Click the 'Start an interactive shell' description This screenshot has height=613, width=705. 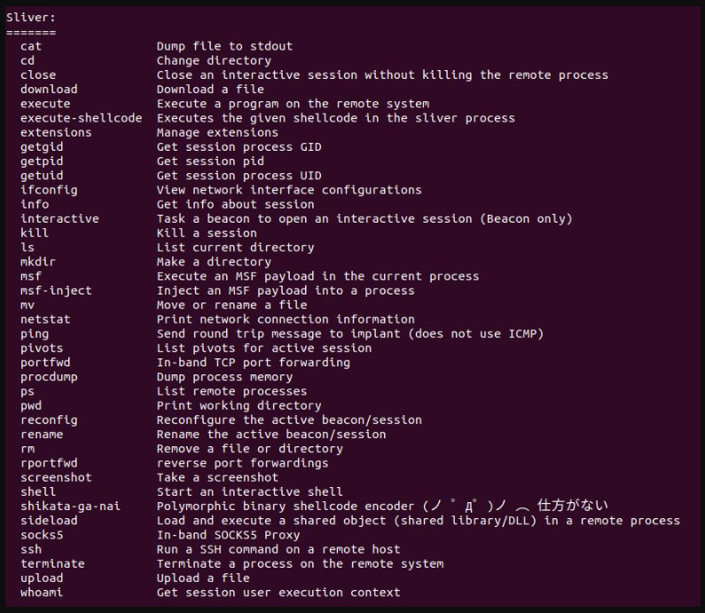pos(249,491)
